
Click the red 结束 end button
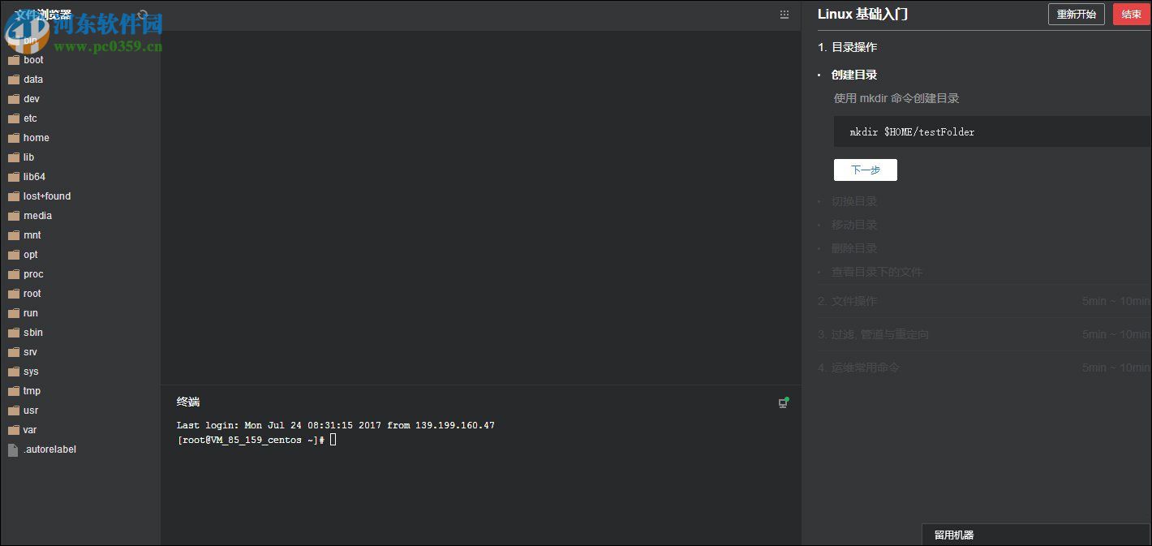coord(1132,15)
